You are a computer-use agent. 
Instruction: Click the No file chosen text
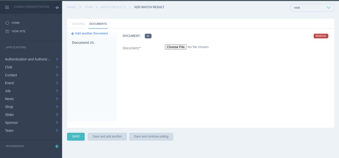[x=198, y=47]
